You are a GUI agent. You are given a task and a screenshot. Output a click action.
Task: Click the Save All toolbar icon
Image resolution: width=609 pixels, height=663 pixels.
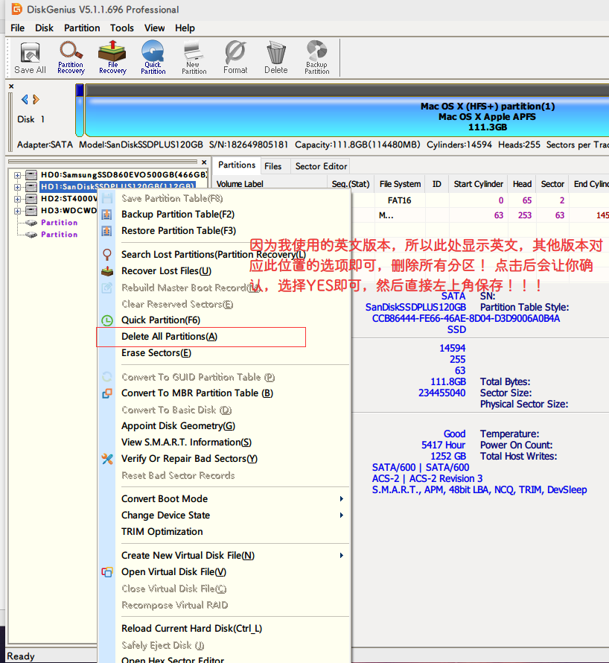pos(30,58)
